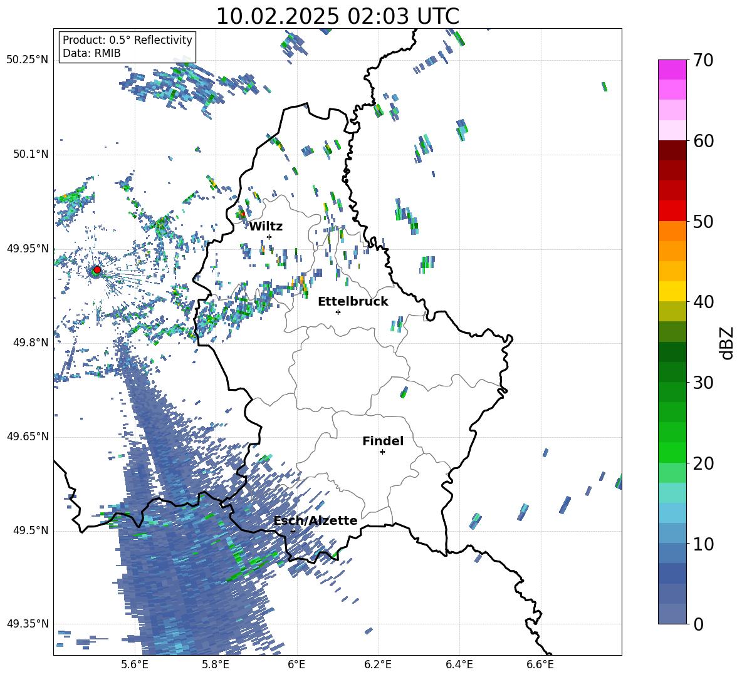Click the cross marker below Ettelbruck
Image resolution: width=742 pixels, height=677 pixels.
(338, 312)
